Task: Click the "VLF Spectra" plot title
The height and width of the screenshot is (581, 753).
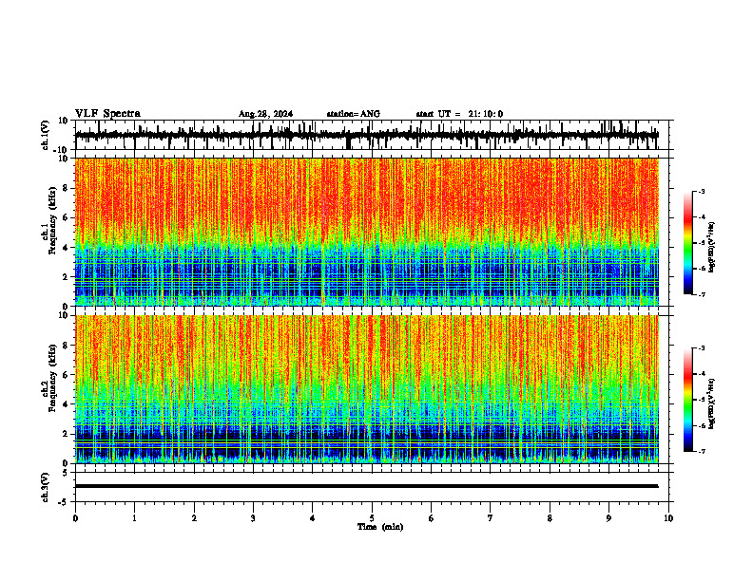Action: (x=107, y=114)
